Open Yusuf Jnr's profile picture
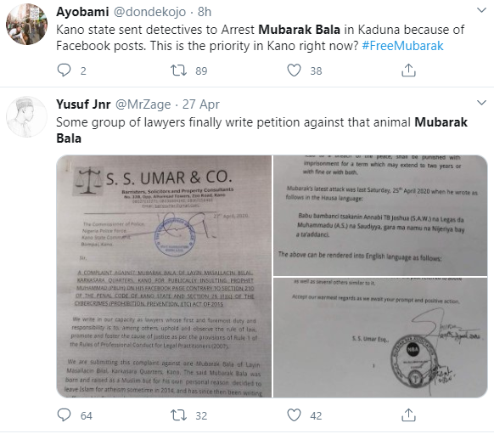 coord(27,116)
